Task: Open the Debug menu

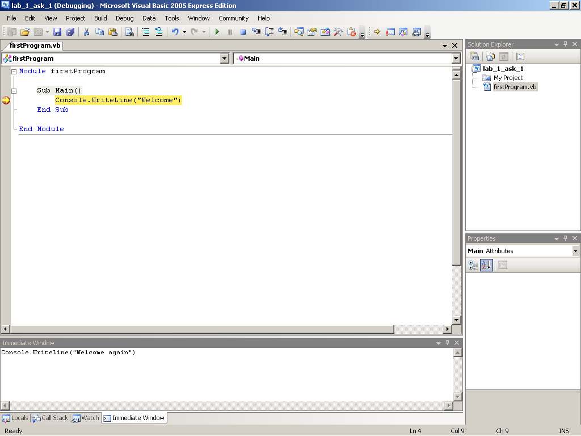Action: pos(124,18)
